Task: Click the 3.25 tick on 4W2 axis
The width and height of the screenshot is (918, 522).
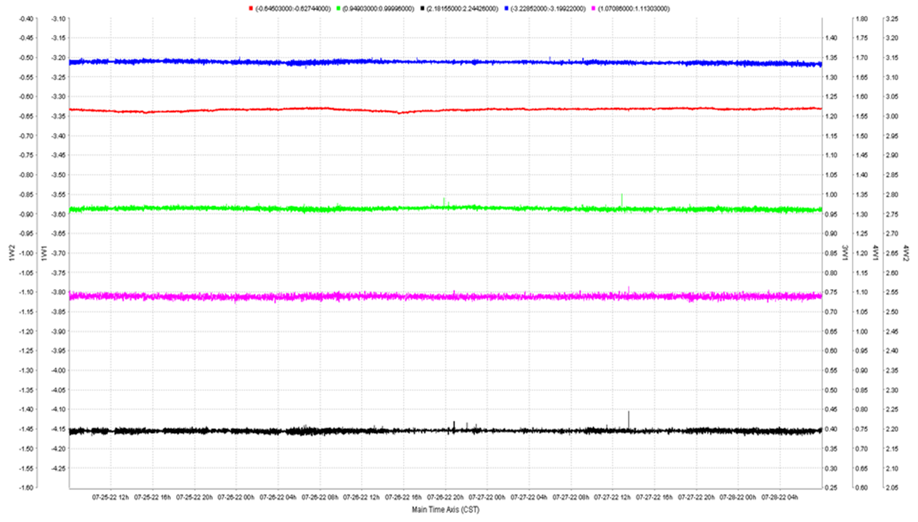Action: point(891,19)
